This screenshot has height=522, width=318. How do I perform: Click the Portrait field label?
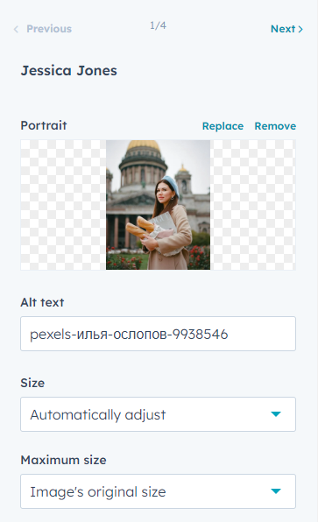[44, 125]
